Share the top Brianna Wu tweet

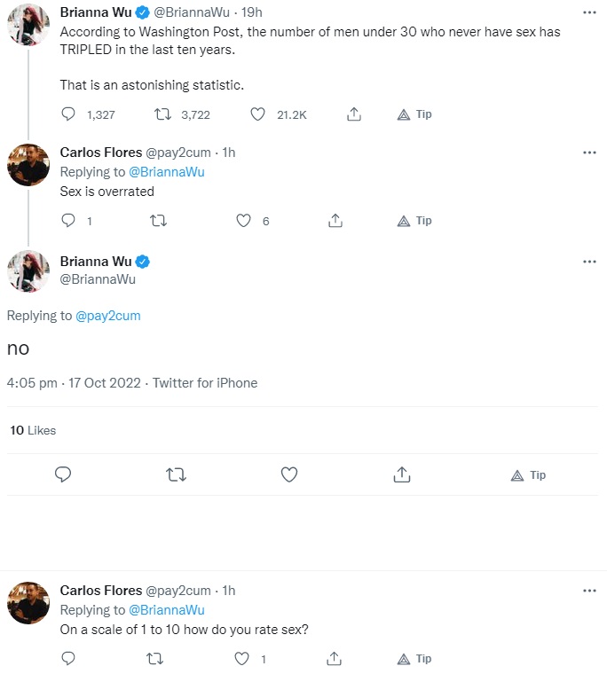click(353, 114)
